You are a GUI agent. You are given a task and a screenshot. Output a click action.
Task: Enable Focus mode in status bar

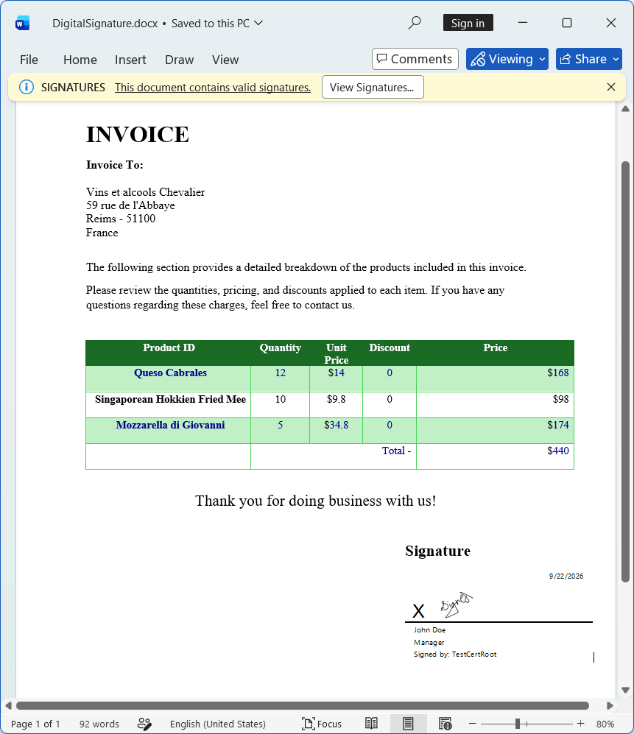pos(322,724)
